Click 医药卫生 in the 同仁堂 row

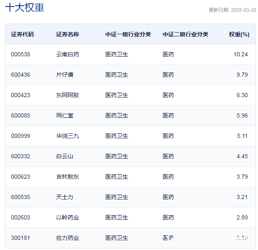tap(117, 115)
